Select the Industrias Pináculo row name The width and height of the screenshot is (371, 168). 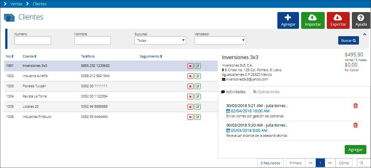(37, 117)
